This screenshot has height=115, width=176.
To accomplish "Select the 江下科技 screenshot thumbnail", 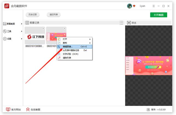I will [x=35, y=35].
